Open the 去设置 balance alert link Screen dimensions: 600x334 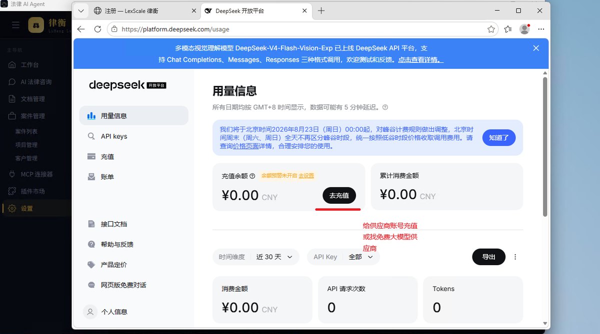click(x=306, y=176)
